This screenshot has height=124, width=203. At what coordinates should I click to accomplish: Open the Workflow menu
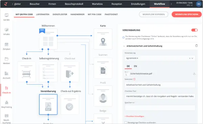click(x=159, y=4)
